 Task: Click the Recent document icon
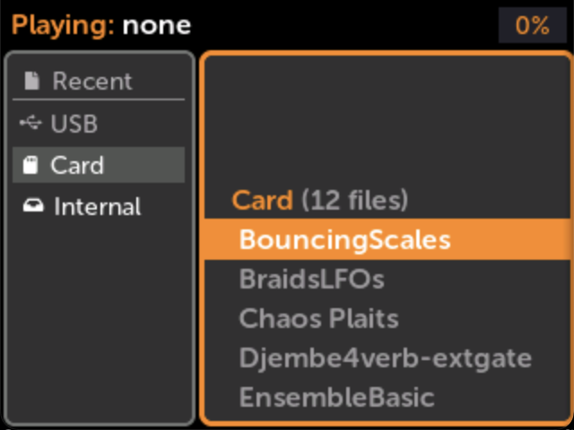(31, 82)
